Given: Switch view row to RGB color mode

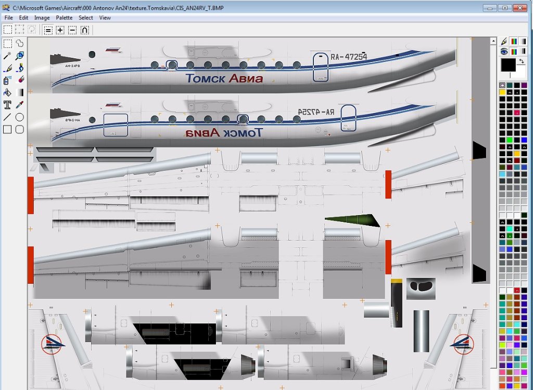Looking at the screenshot, I should click(514, 52).
